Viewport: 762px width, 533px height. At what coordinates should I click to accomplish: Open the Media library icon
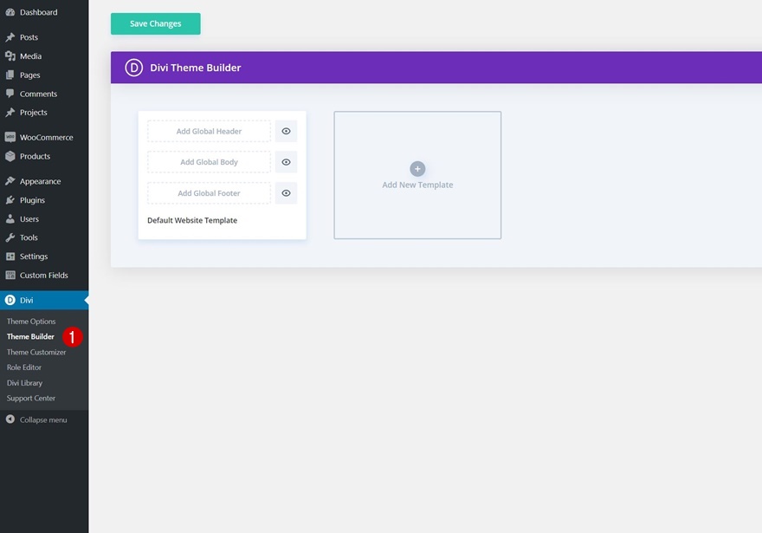click(10, 56)
